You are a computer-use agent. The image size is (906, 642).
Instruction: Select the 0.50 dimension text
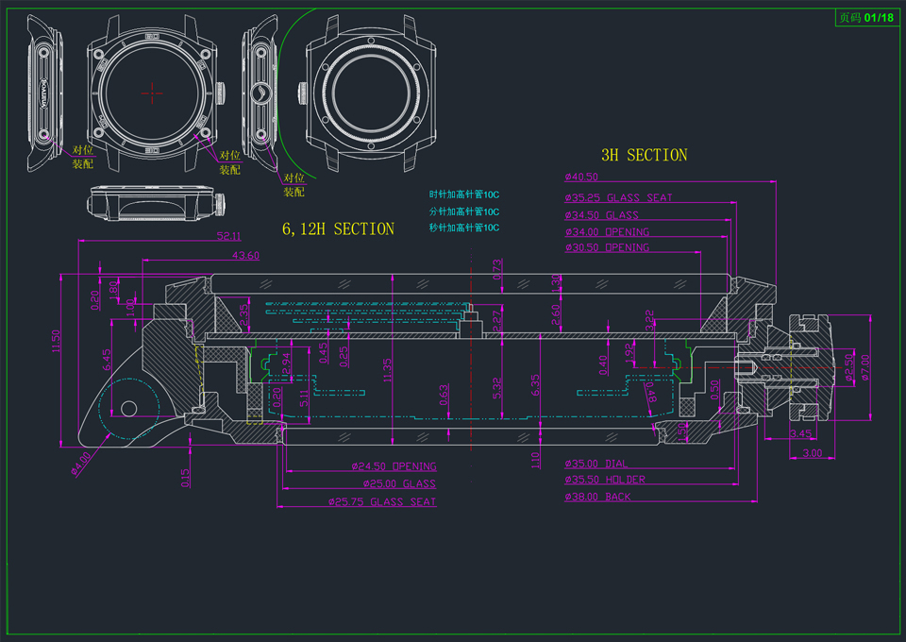tap(714, 390)
